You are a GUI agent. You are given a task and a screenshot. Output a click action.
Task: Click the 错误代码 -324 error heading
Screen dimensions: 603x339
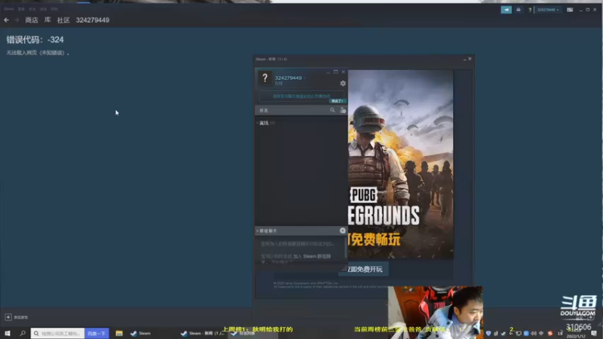pyautogui.click(x=35, y=40)
